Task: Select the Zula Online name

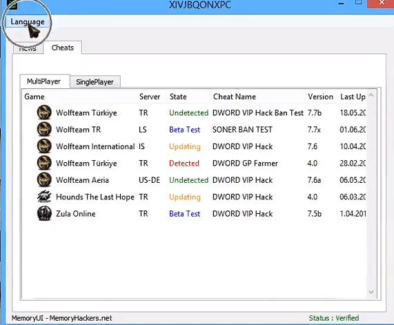Action: click(76, 214)
